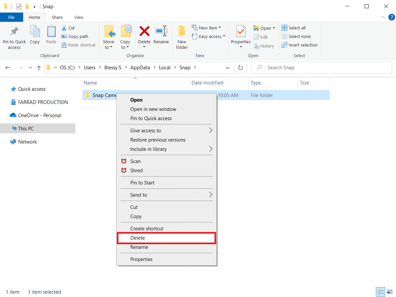
Task: Expand the Move to dropdown
Action: (x=108, y=47)
